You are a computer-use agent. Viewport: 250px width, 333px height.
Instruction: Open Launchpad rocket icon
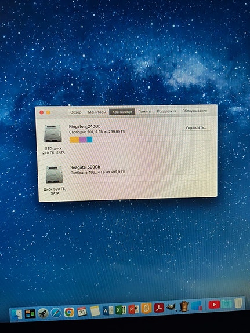43,313
